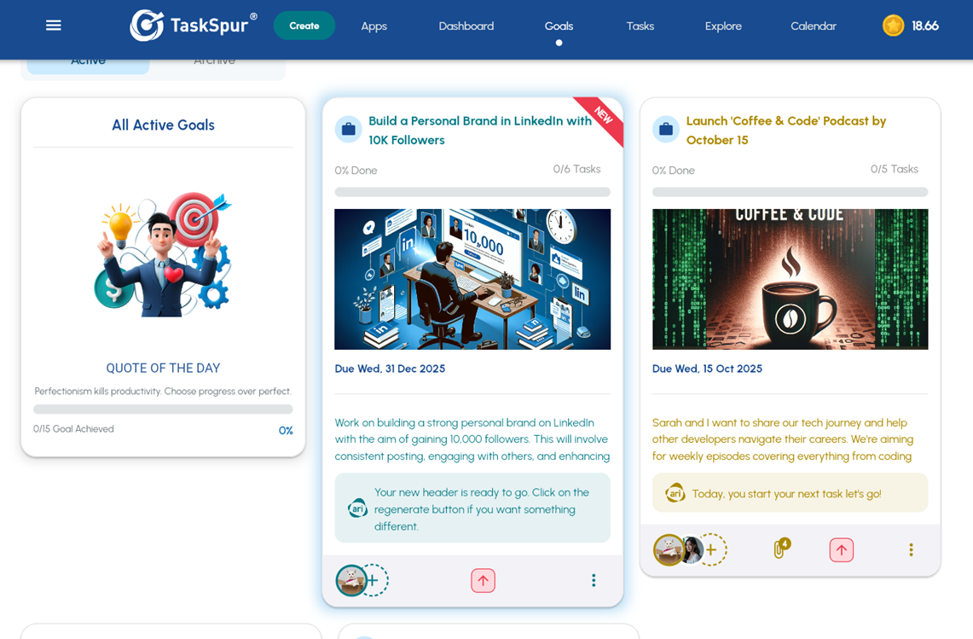The height and width of the screenshot is (639, 973).
Task: Switch to the Archive goals tab
Action: (x=214, y=61)
